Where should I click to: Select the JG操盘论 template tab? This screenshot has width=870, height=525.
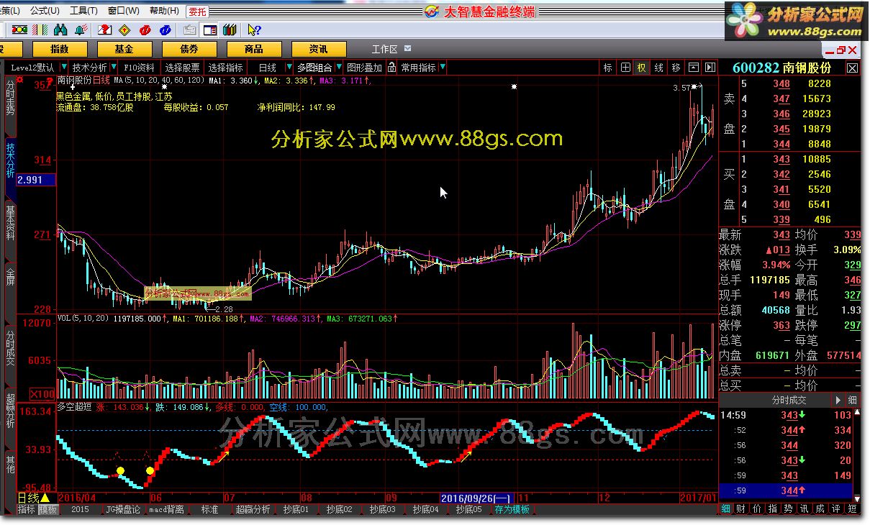pyautogui.click(x=123, y=509)
